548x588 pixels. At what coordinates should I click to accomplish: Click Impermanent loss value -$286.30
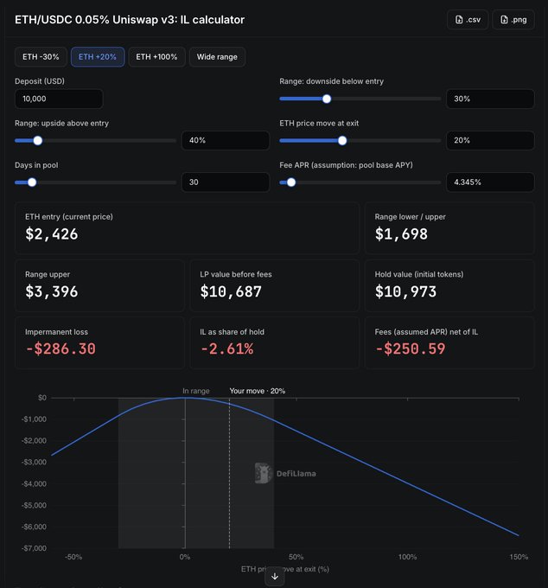pos(61,349)
